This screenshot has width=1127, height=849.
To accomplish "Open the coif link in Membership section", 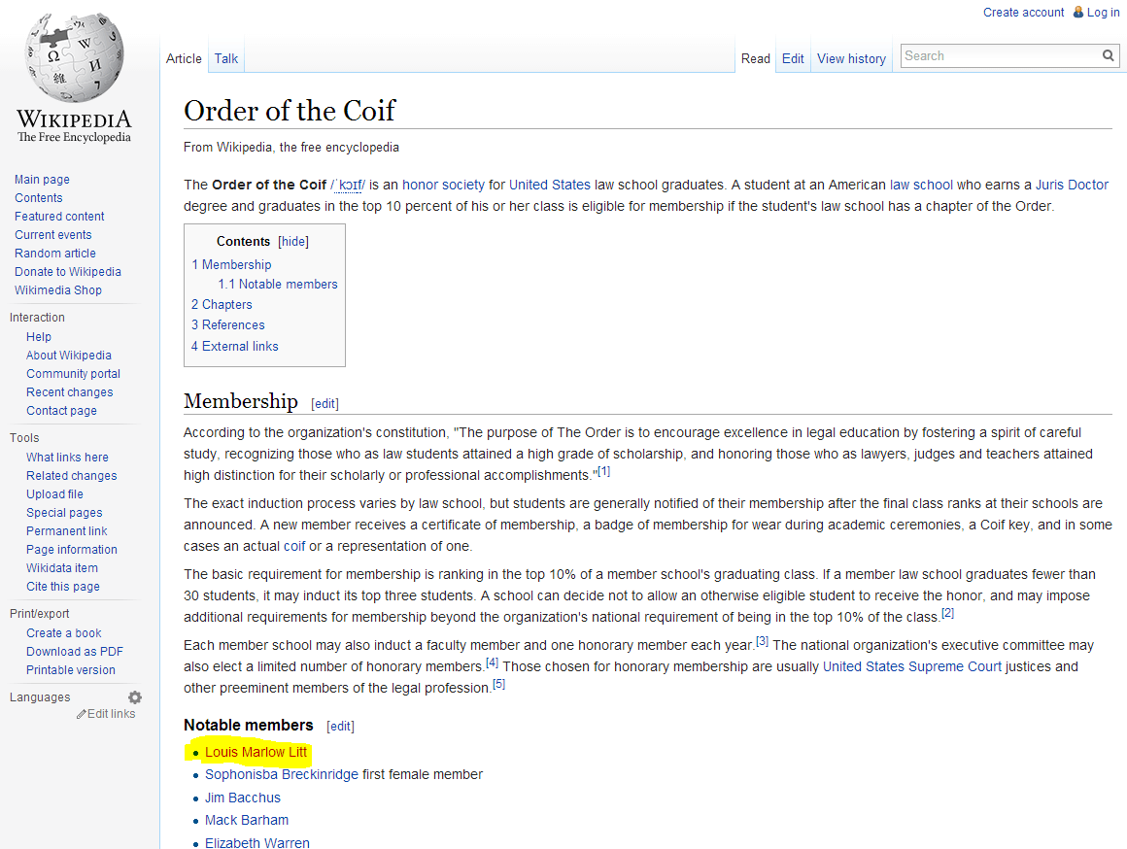I will click(294, 546).
